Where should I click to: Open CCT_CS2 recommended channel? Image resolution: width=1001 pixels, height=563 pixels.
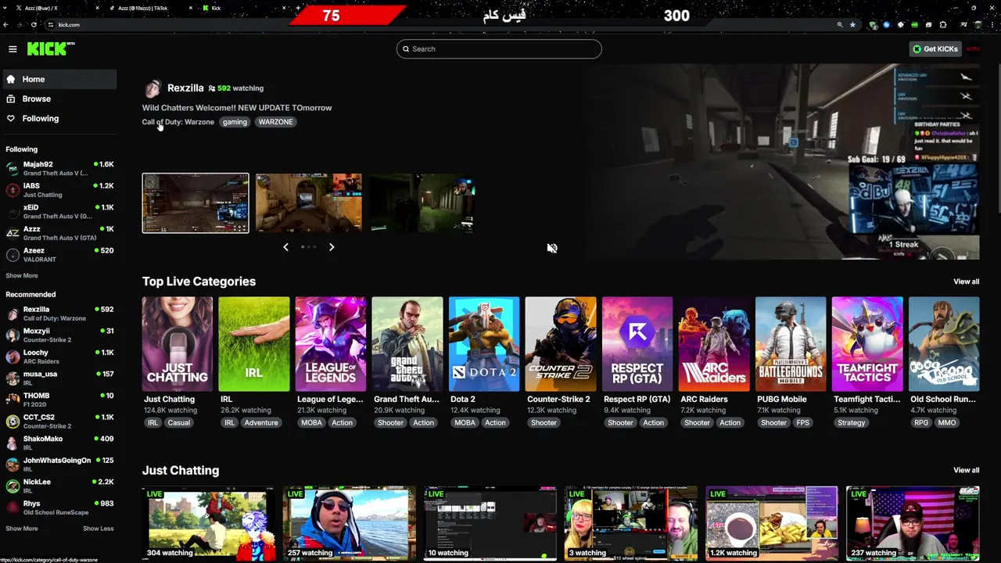(x=59, y=421)
